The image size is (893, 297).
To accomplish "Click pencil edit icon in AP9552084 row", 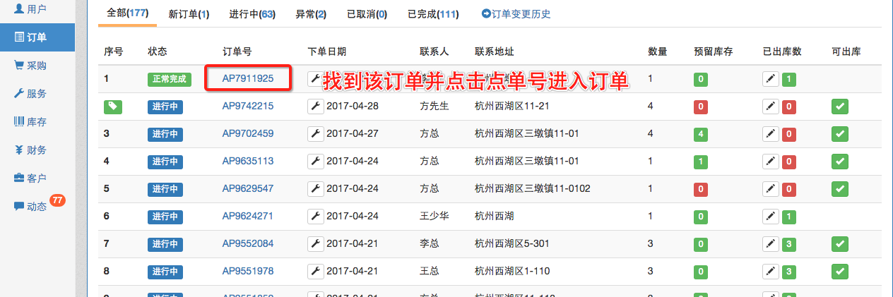I will [771, 244].
